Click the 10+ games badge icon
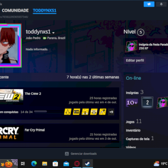 [x=132, y=102]
